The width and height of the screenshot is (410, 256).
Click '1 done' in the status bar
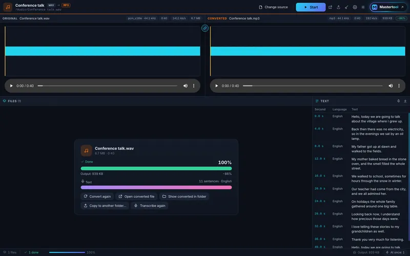[31, 252]
